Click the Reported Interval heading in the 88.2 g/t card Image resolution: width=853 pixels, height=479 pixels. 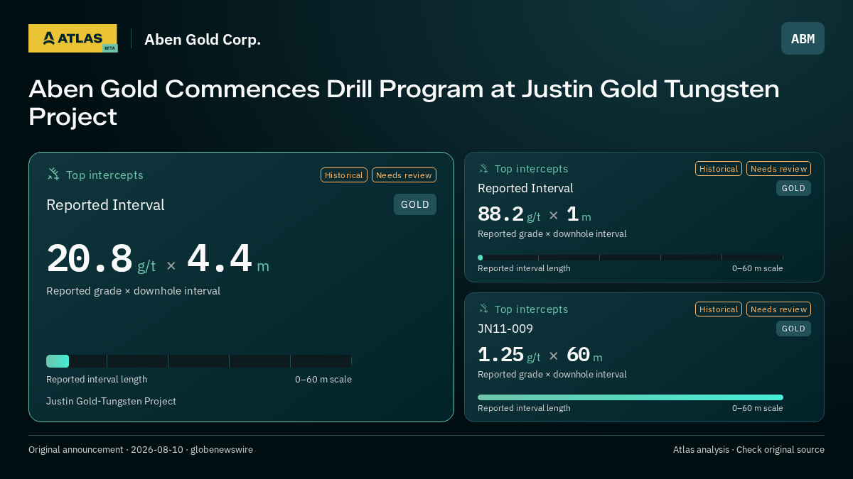click(525, 188)
